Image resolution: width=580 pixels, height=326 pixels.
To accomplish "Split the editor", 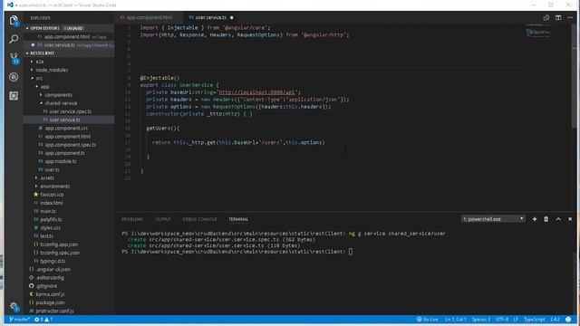I will tap(558, 17).
